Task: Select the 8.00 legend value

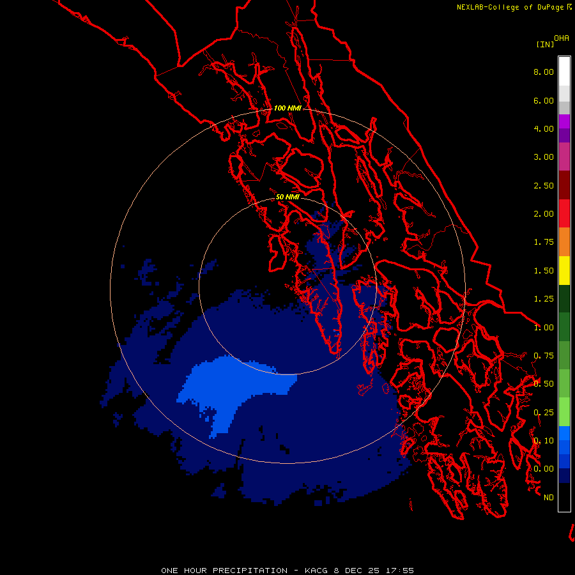Action: (x=544, y=72)
